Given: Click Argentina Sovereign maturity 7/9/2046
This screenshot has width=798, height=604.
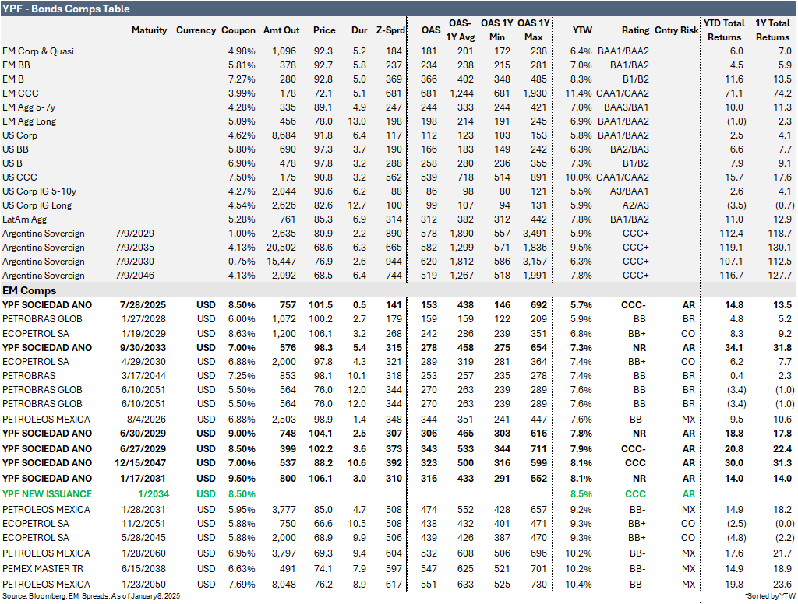Looking at the screenshot, I should 135,275.
